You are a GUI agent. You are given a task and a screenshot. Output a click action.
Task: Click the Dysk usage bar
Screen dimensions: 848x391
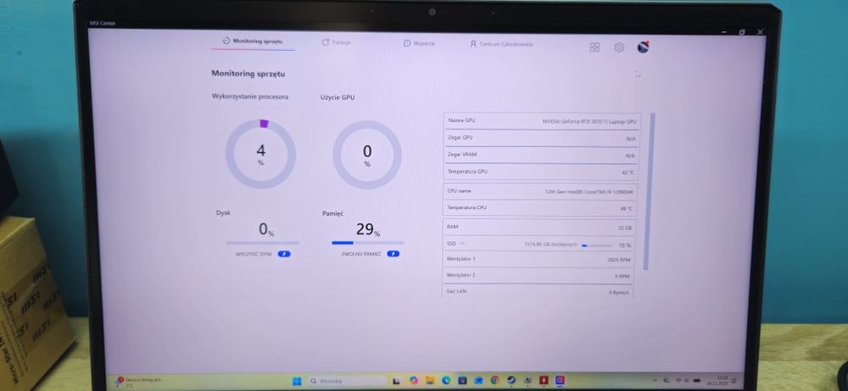click(x=262, y=243)
